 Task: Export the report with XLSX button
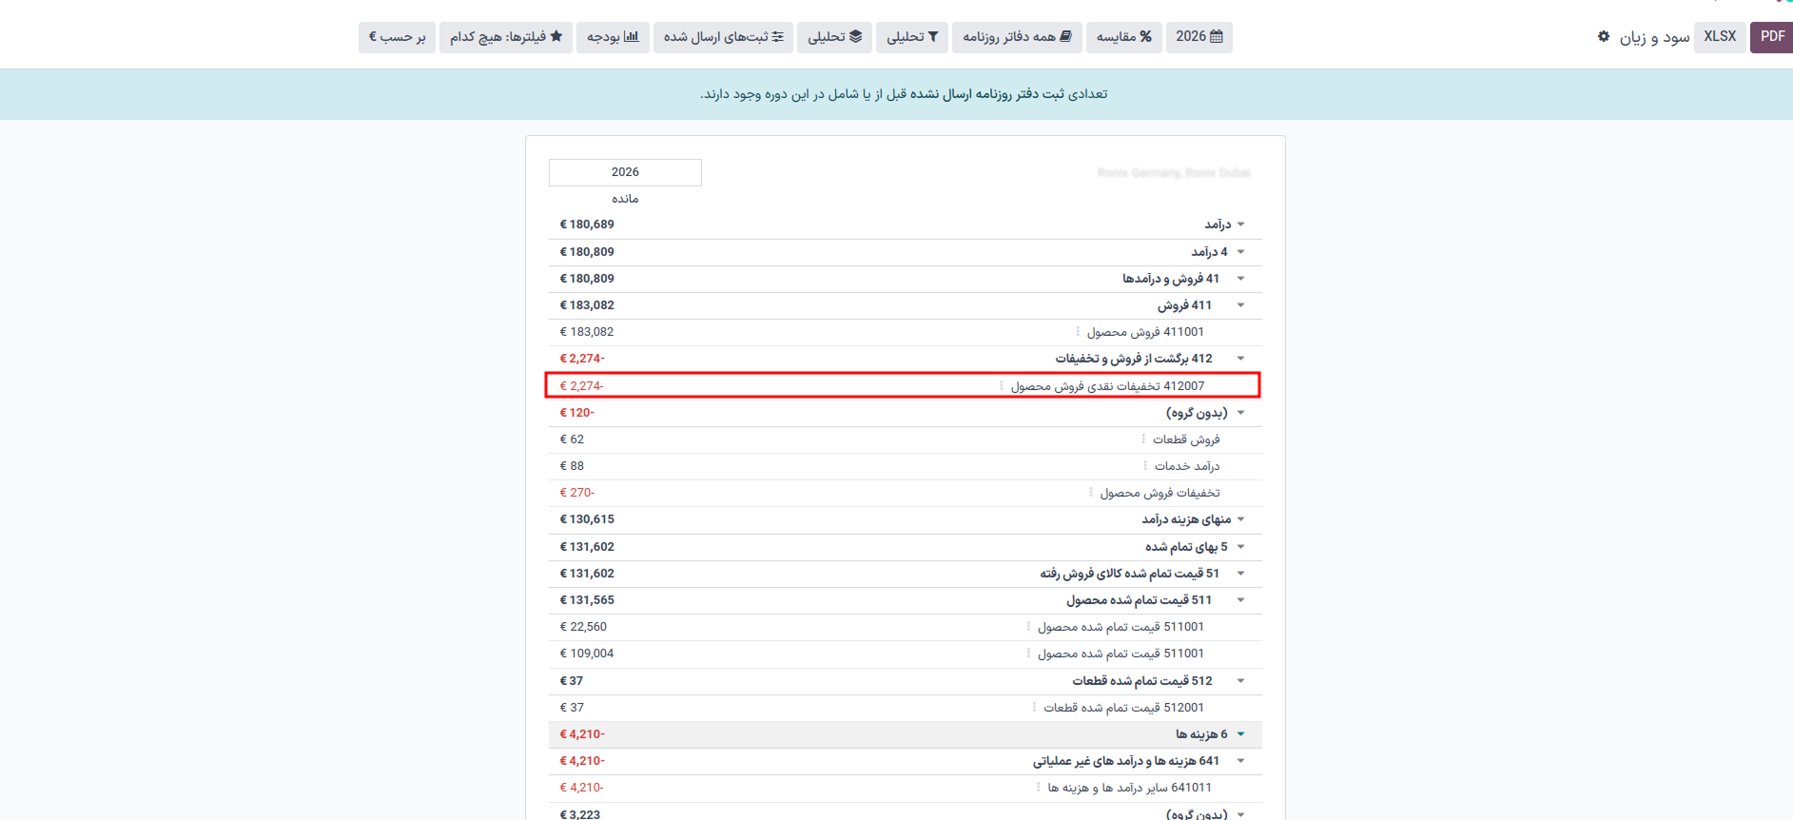pos(1719,36)
